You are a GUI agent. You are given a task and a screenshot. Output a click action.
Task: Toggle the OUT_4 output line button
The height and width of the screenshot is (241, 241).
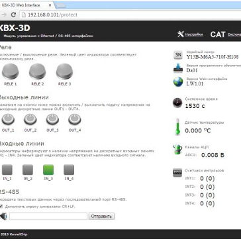coord(75,119)
